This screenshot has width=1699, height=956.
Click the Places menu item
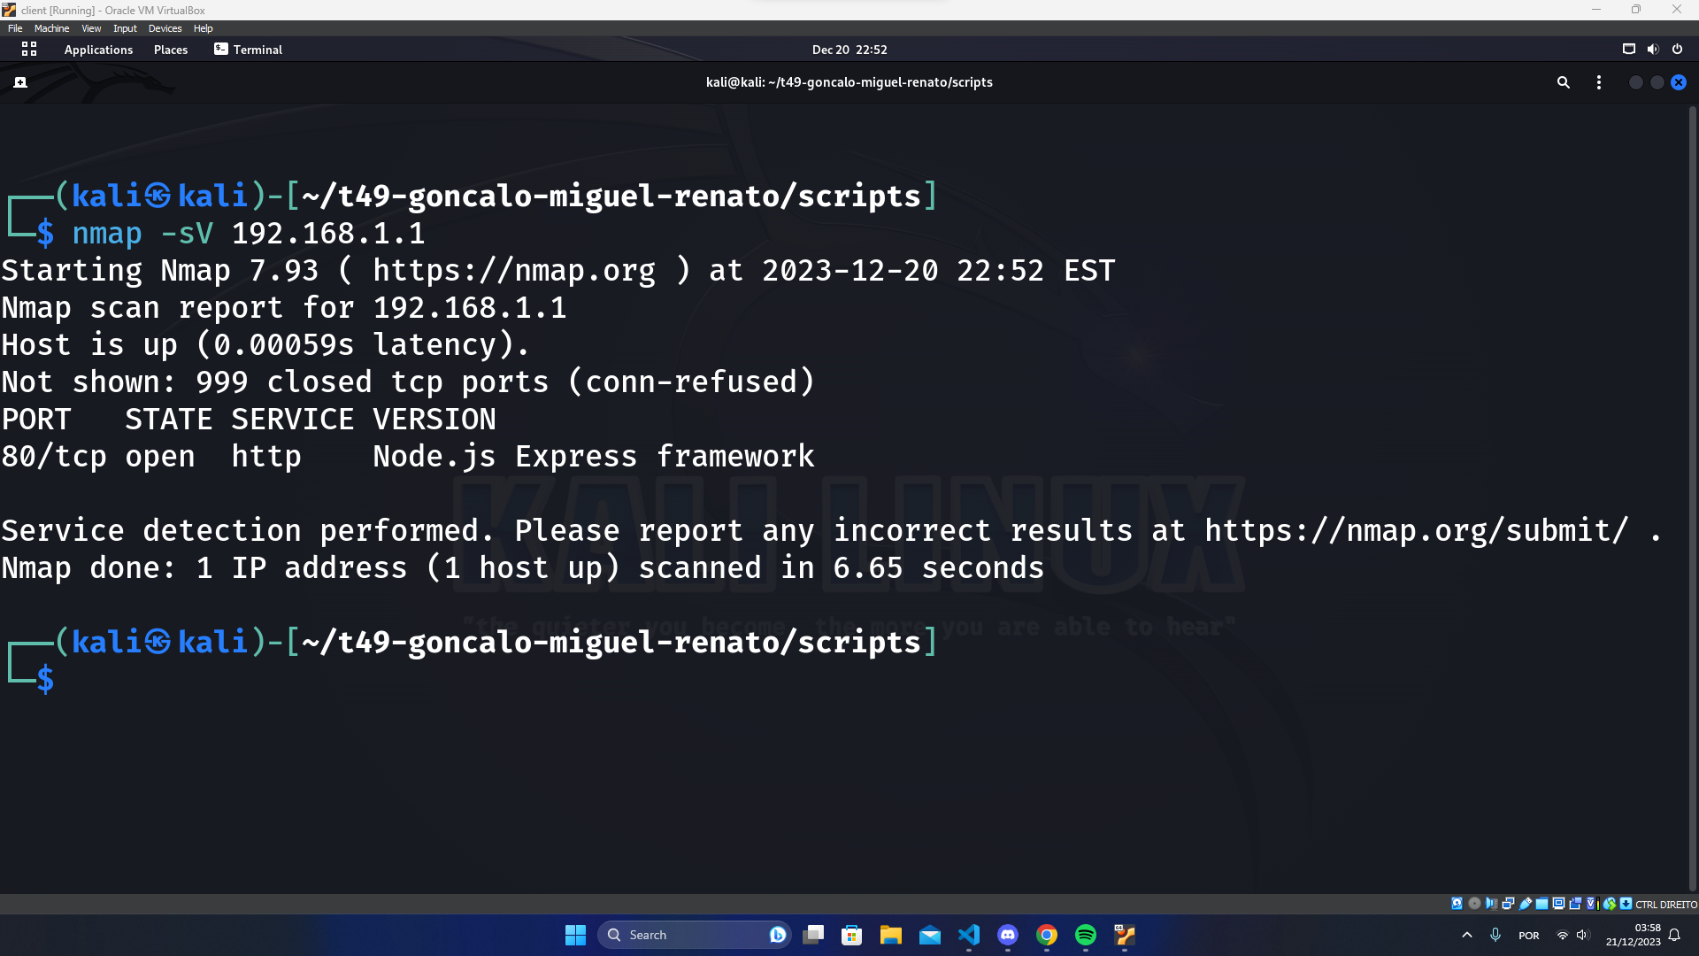171,49
